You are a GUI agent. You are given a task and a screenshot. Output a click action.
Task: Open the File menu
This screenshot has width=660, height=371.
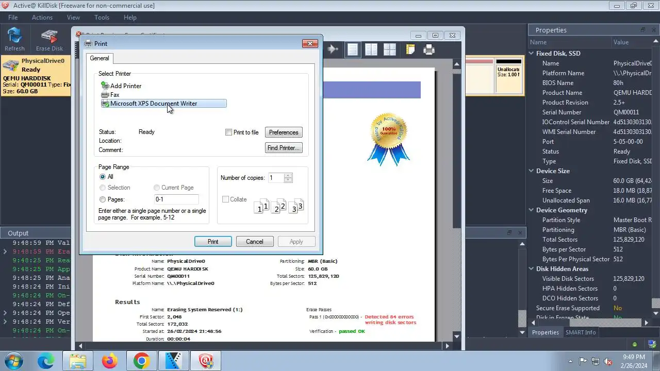point(13,18)
